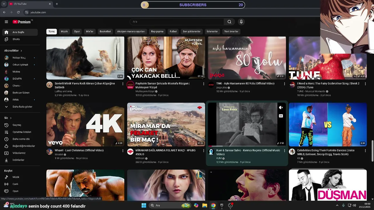Show hidden system tray icons

[337, 205]
